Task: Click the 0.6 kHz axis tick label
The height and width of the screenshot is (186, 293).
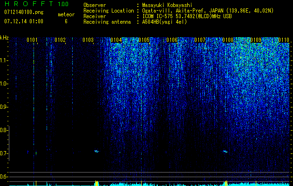Action: (x=4, y=177)
